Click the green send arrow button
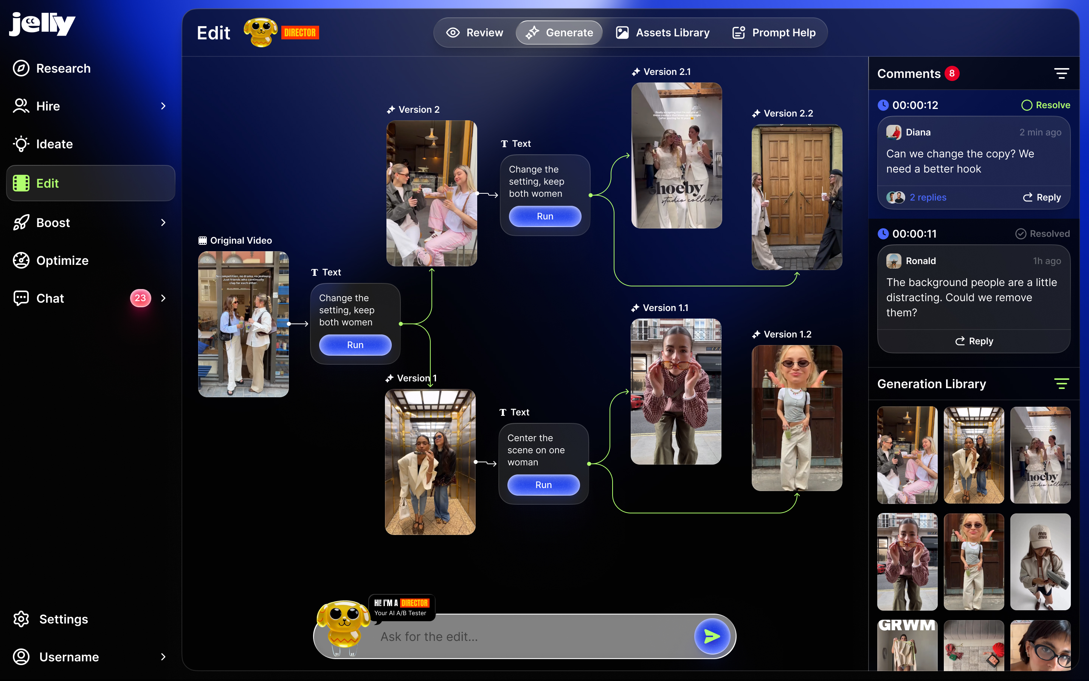The height and width of the screenshot is (681, 1089). pyautogui.click(x=712, y=636)
